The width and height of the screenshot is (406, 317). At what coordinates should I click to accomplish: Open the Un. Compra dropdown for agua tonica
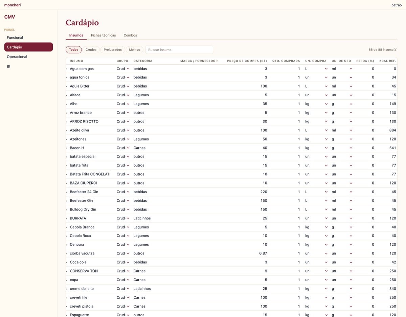pyautogui.click(x=316, y=77)
